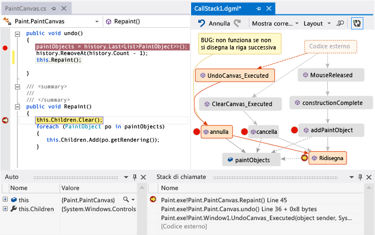Click the current-statement arrow on Ridisegna node

click(304, 158)
